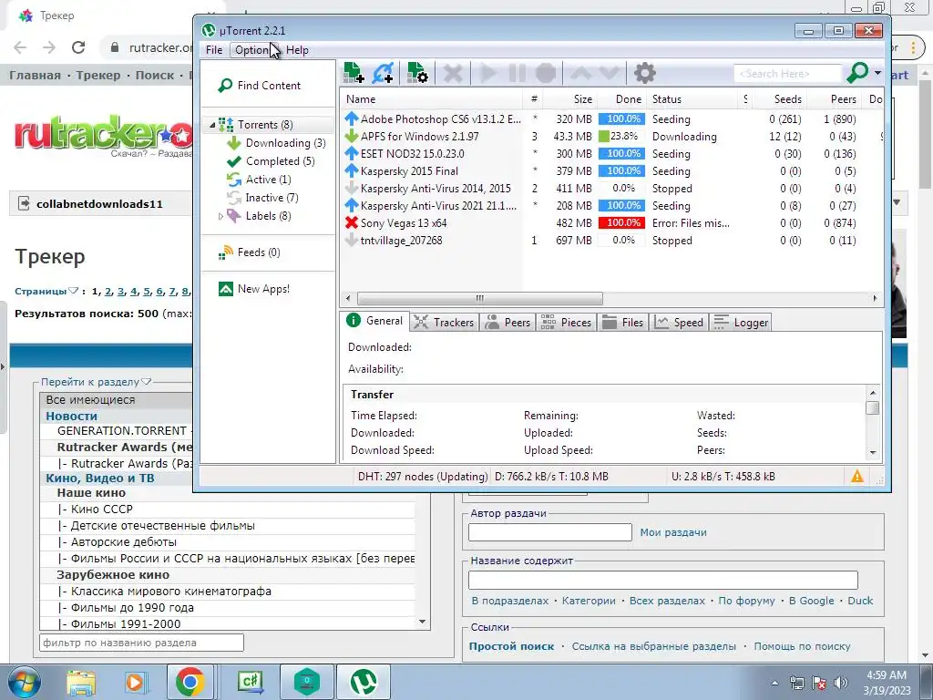Select Inactive (7) category
The image size is (933, 700).
tap(272, 198)
